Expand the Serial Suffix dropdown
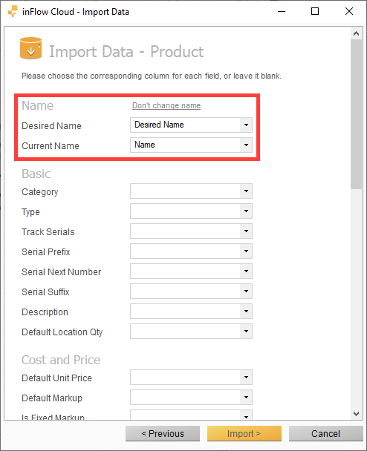Image resolution: width=367 pixels, height=451 pixels. 191,292
